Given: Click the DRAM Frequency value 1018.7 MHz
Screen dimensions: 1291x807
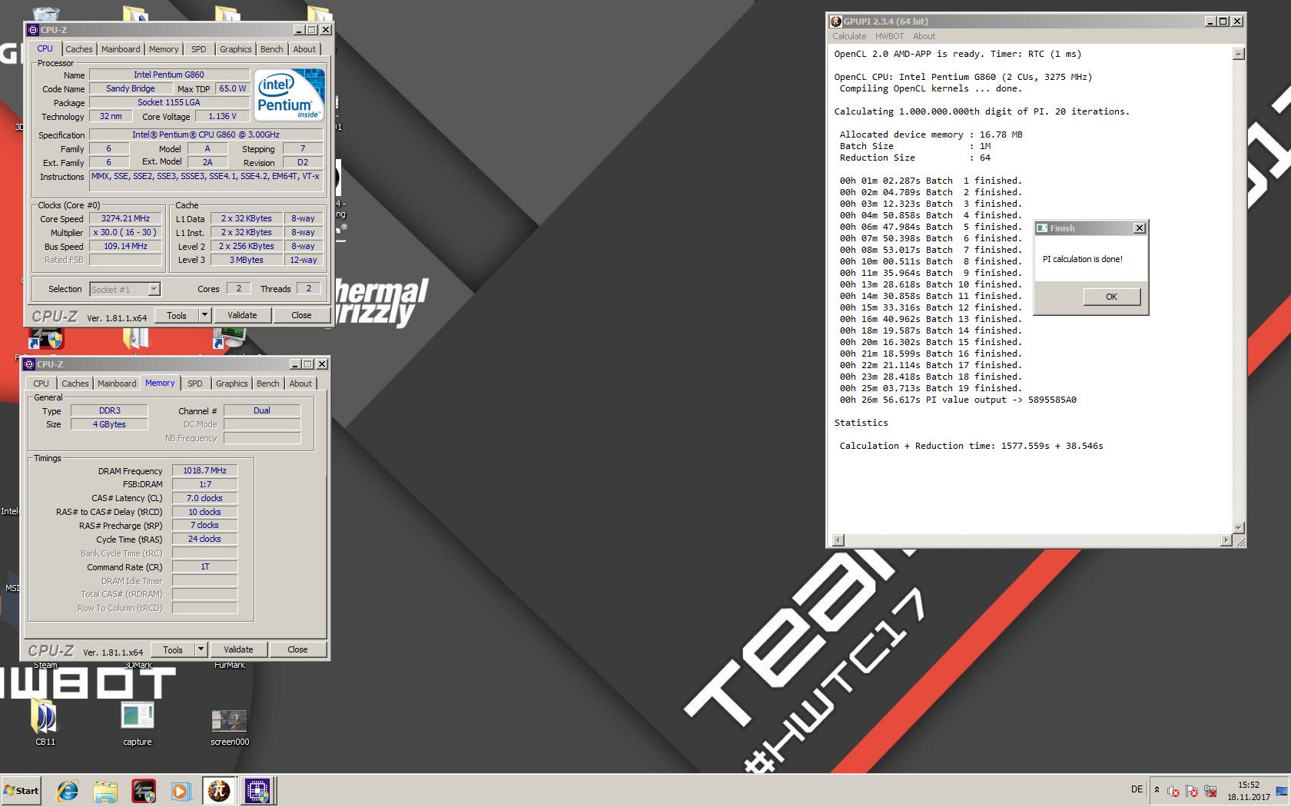Looking at the screenshot, I should tap(204, 470).
